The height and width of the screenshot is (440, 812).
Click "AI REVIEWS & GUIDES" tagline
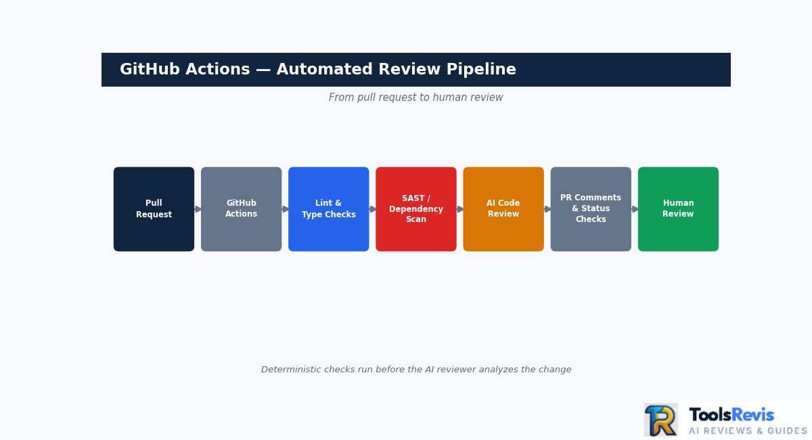[748, 431]
